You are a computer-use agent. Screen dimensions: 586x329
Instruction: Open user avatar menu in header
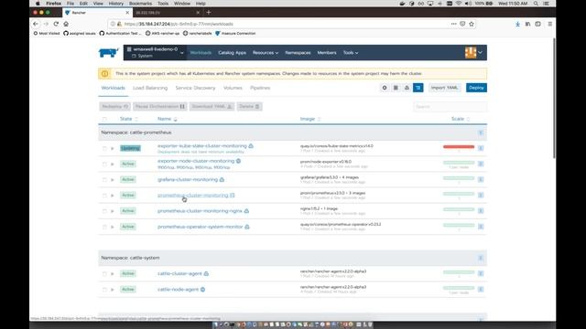coord(474,53)
